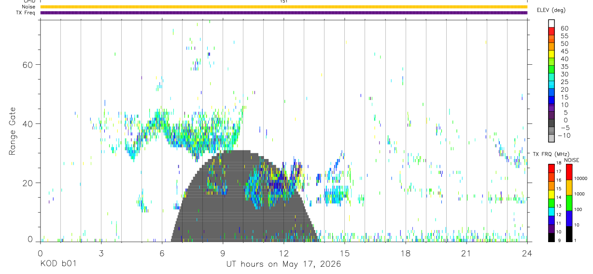Click the elevation colorbar tick label "45"
The height and width of the screenshot is (274, 593).
[x=564, y=51]
